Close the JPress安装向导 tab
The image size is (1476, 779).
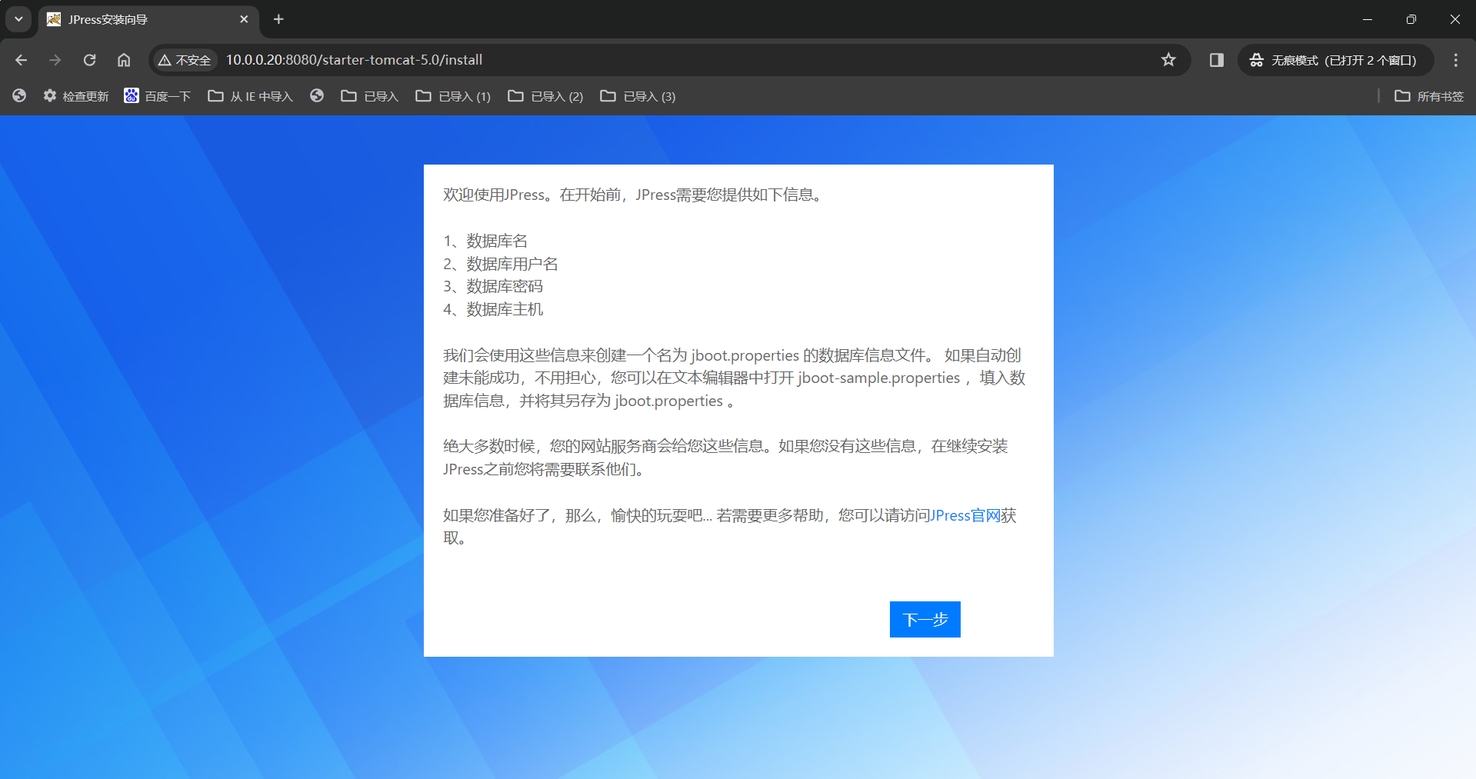click(x=244, y=19)
